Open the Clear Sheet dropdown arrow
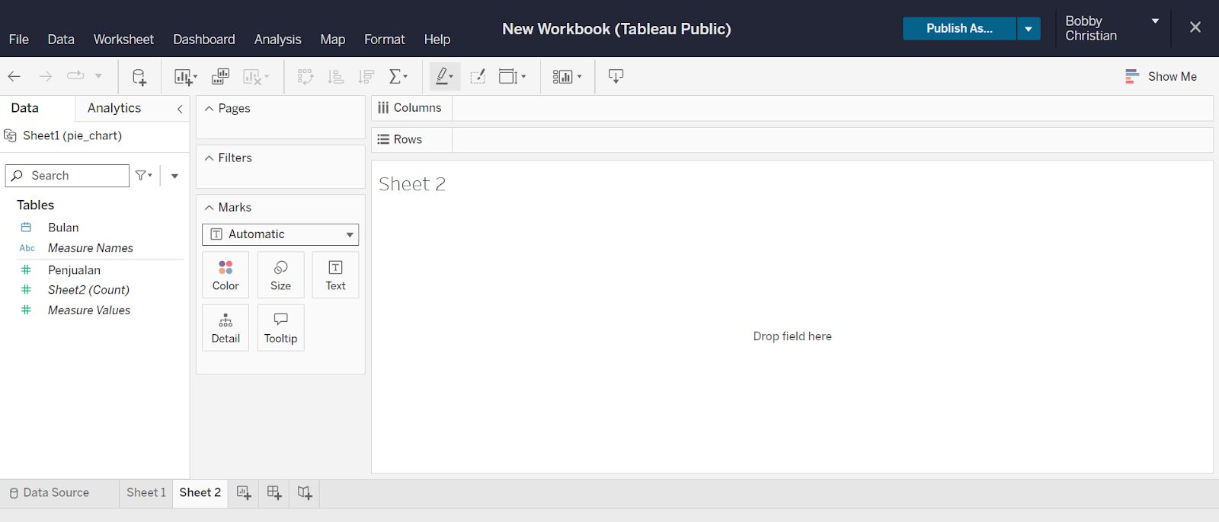This screenshot has width=1219, height=522. pos(267,77)
